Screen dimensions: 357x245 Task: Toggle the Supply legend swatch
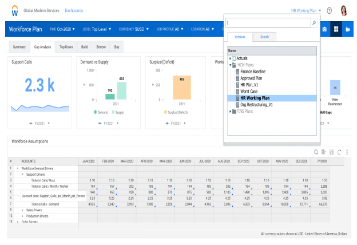113,112
